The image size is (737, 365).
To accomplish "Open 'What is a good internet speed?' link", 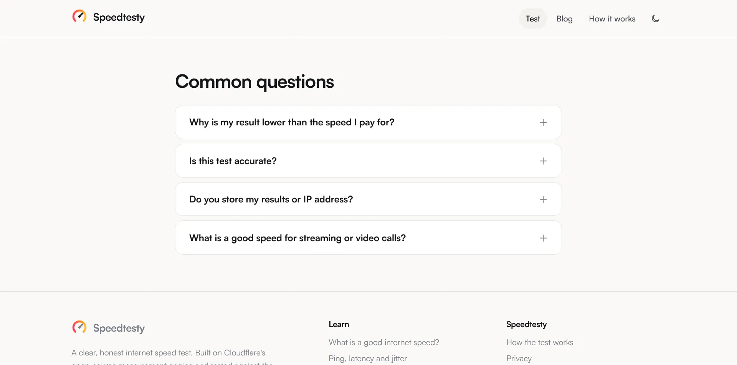I will pos(384,342).
